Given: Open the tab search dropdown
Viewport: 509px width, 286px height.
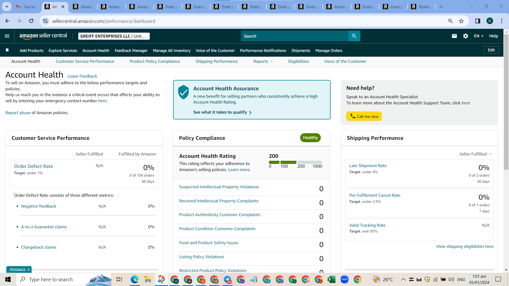Looking at the screenshot, I should point(7,7).
